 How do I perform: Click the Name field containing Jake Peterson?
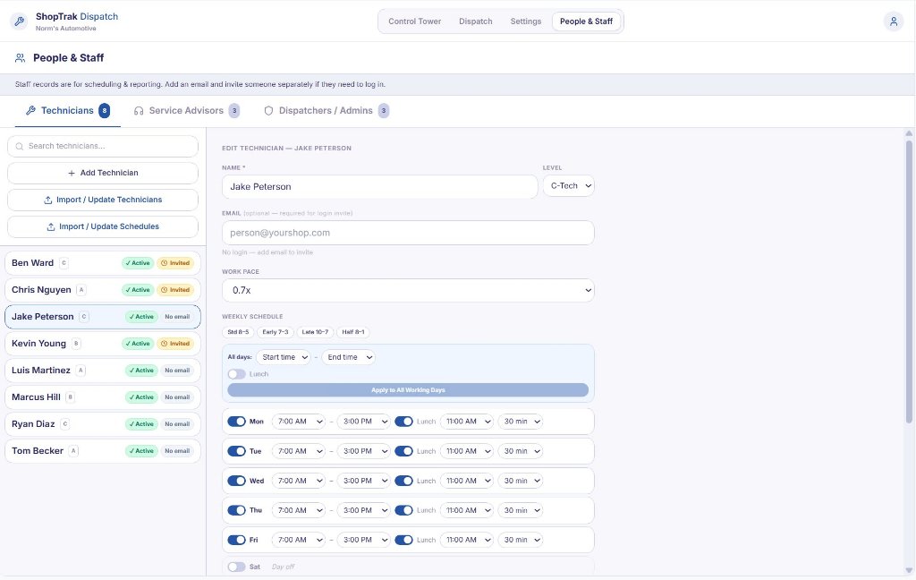pyautogui.click(x=379, y=186)
